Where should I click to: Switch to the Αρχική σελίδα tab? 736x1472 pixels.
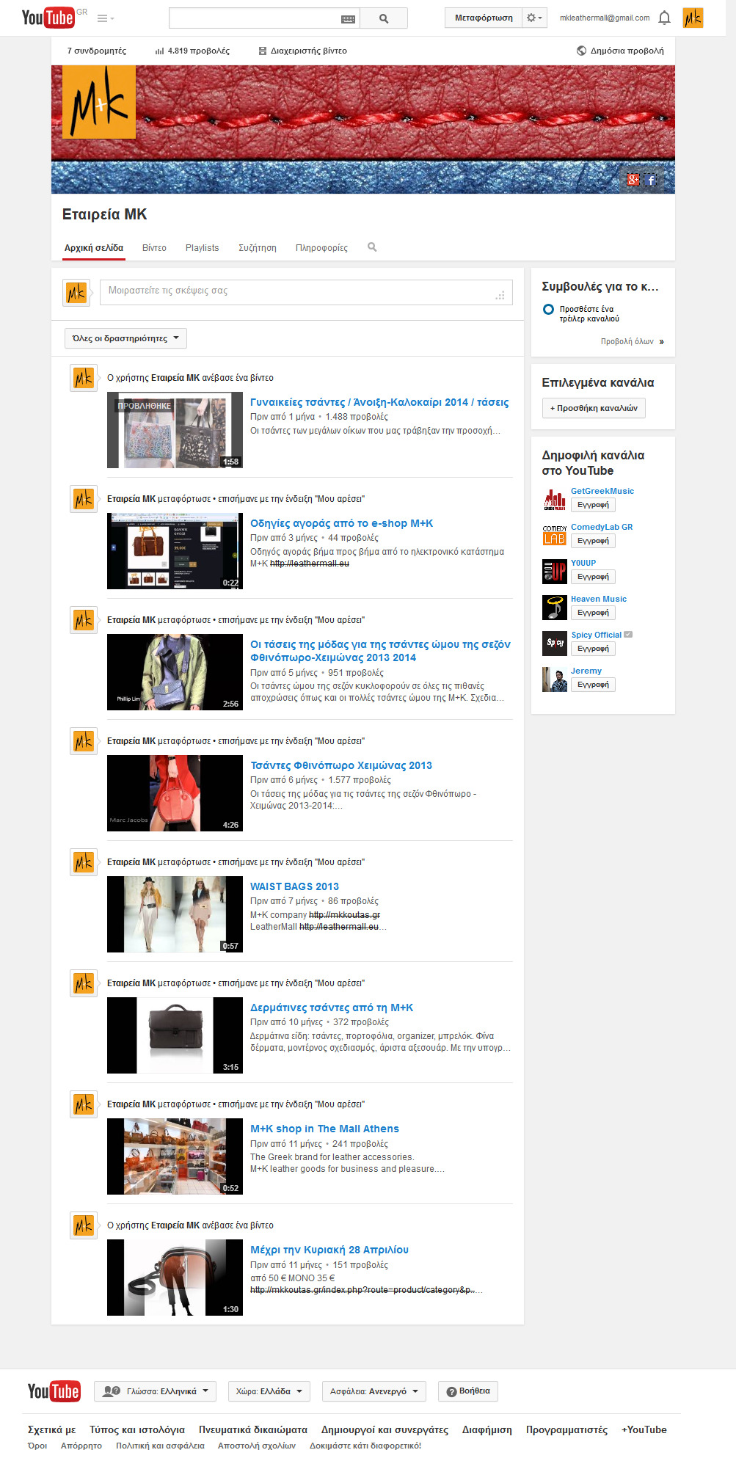(94, 248)
